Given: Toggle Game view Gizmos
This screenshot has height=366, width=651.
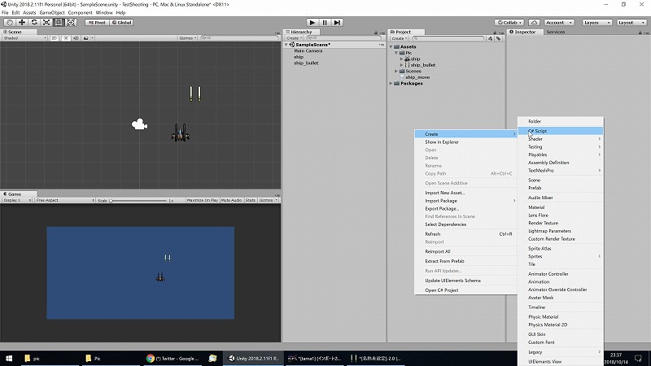Looking at the screenshot, I should (x=268, y=200).
